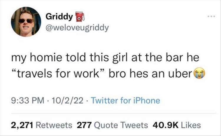
Task: Click the 277 quote tweet count number
Action: click(x=85, y=125)
